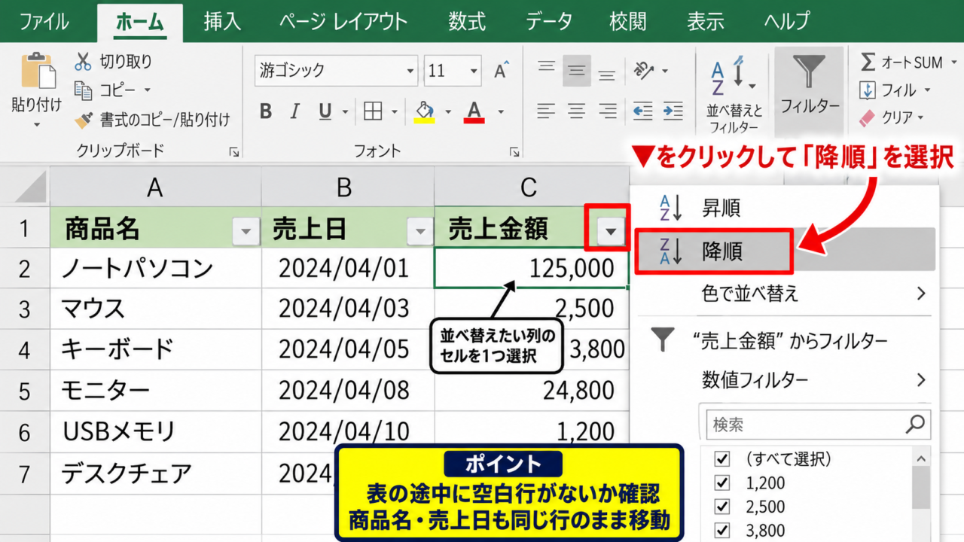Click the Clear (クリア) eraser icon
The image size is (964, 542).
868,118
